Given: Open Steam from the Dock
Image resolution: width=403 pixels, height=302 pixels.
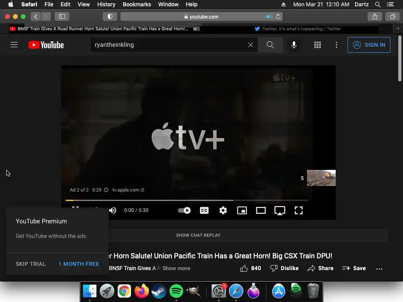Looking at the screenshot, I should 159,291.
